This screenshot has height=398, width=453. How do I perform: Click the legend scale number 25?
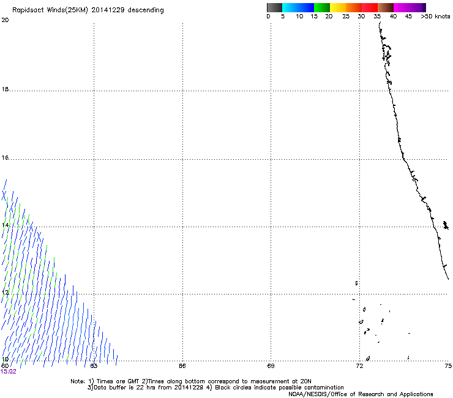click(346, 17)
